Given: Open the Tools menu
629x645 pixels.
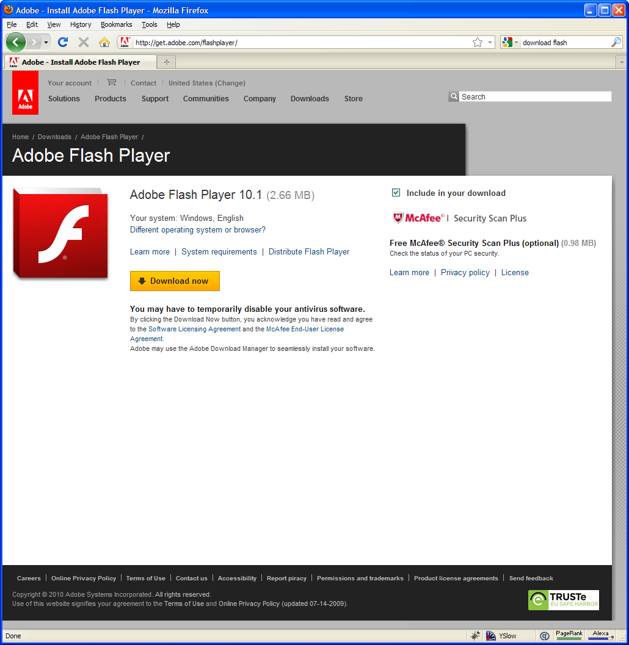Looking at the screenshot, I should tap(150, 24).
